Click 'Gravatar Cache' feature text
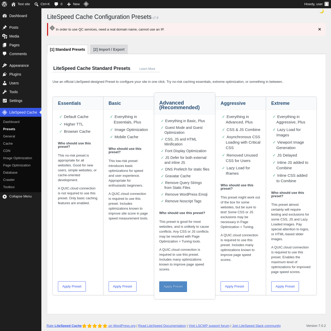This screenshot has width=331, height=331. pyautogui.click(x=178, y=176)
